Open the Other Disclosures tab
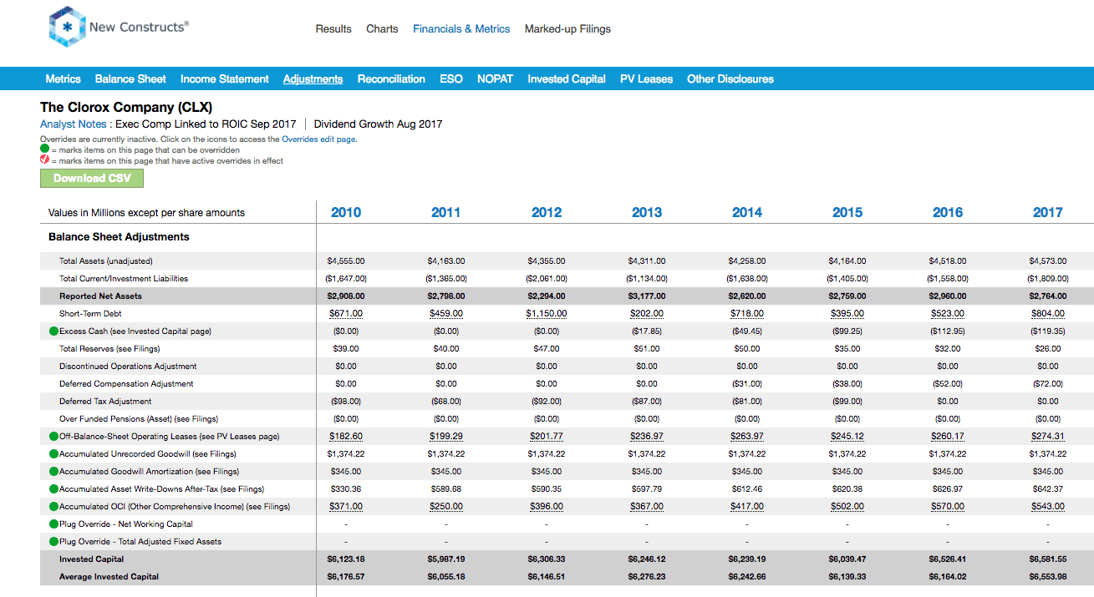 (x=730, y=79)
